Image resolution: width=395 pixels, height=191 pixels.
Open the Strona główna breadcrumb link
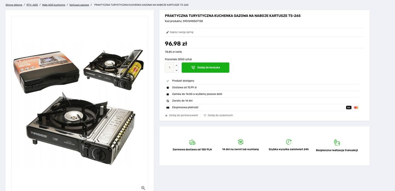coord(14,5)
